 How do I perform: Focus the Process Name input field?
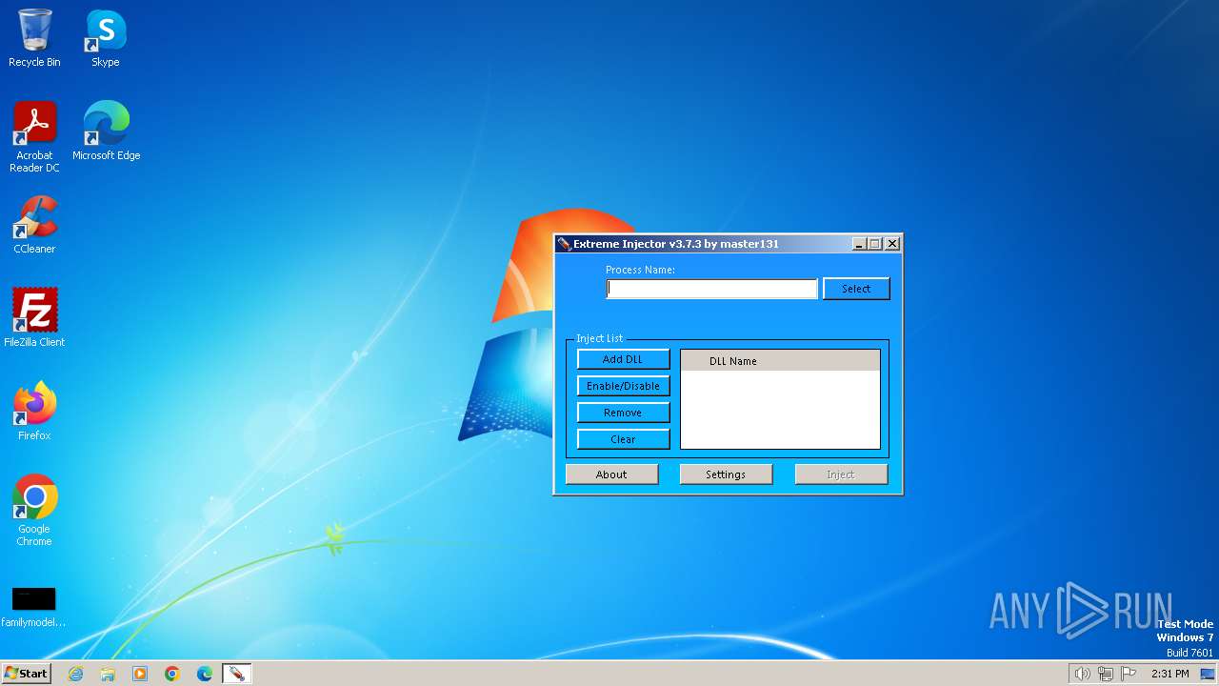(x=712, y=289)
